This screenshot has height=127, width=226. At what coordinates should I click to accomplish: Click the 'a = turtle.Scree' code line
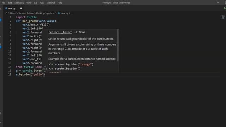click(x=29, y=71)
